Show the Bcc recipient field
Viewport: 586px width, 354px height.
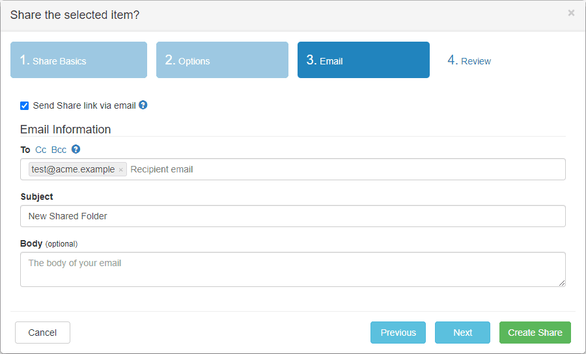click(59, 150)
